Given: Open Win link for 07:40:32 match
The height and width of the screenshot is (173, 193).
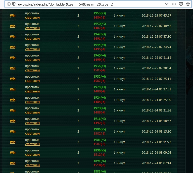Looking at the screenshot, I should pos(13,26).
